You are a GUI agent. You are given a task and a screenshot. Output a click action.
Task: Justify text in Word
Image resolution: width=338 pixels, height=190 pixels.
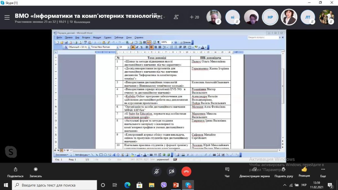pyautogui.click(x=160, y=47)
